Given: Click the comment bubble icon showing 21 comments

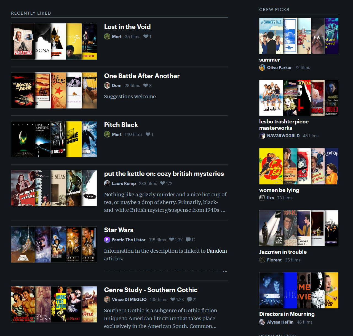Looking at the screenshot, I should 189,299.
